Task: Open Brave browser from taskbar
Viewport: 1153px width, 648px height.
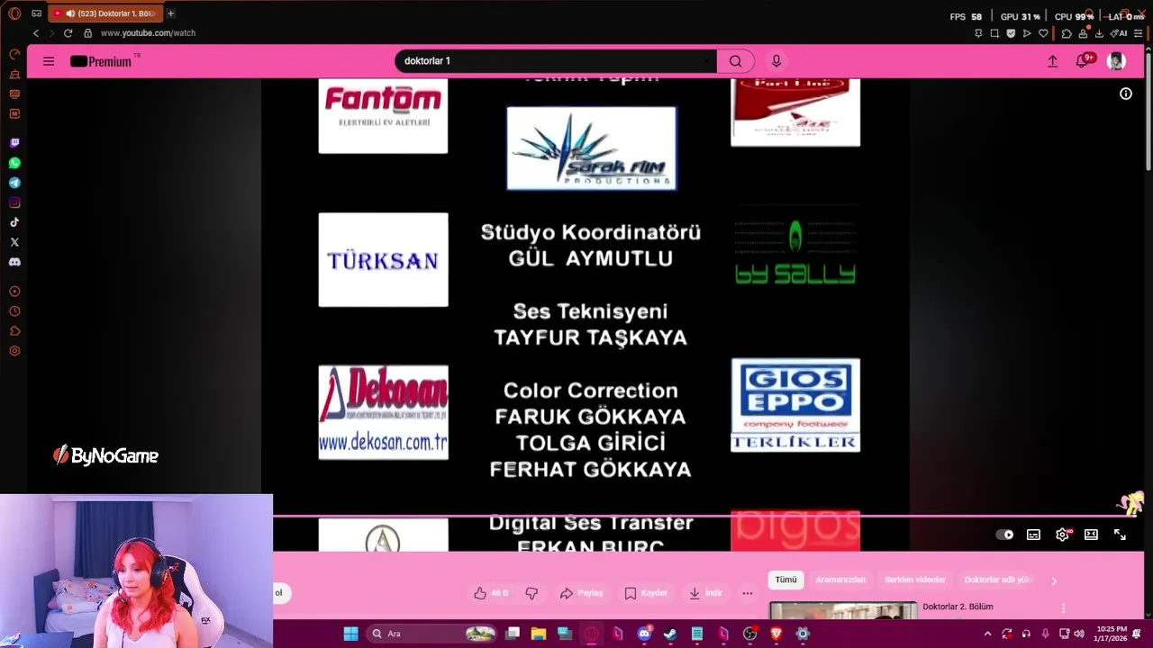Action: coord(776,634)
